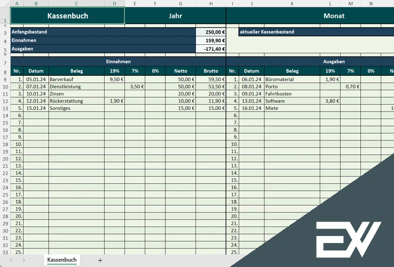
Task: Click the 3,80 € expense tax cell
Action: pyautogui.click(x=330, y=101)
